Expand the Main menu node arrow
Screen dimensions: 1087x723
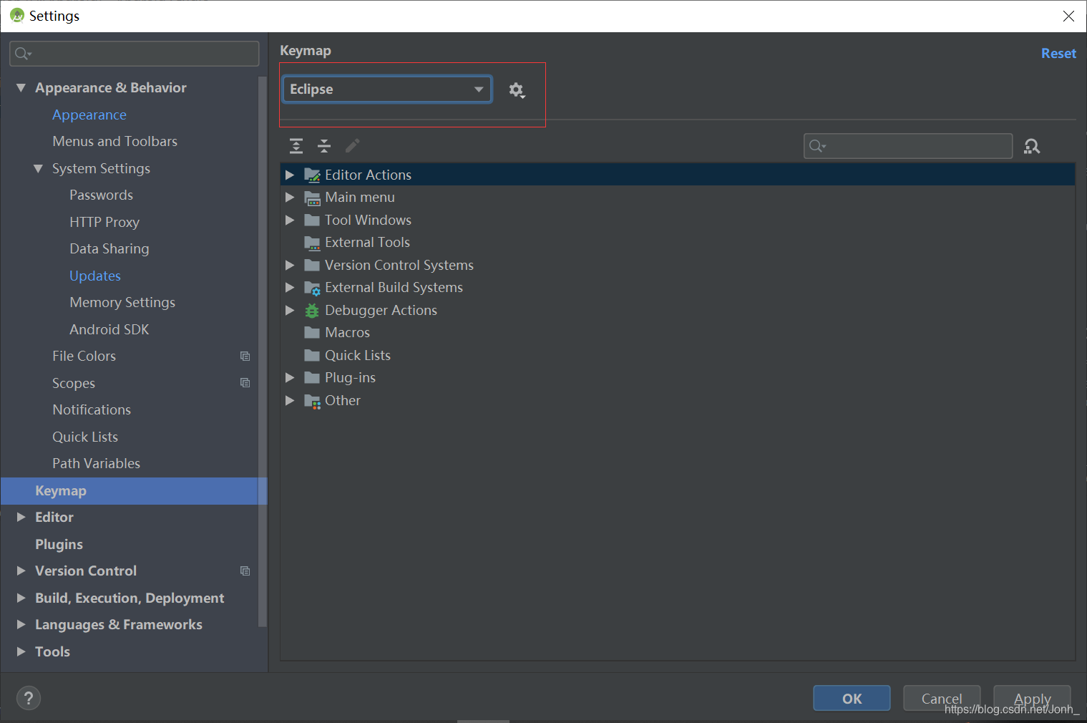(290, 197)
